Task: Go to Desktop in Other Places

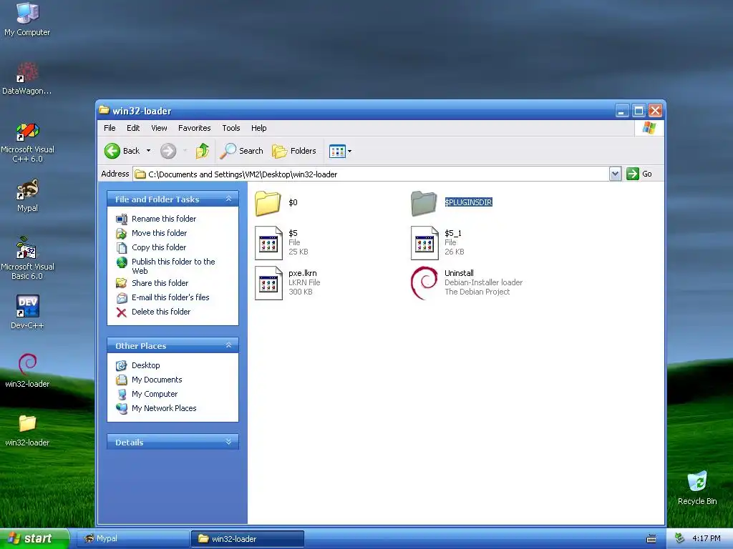Action: click(145, 365)
